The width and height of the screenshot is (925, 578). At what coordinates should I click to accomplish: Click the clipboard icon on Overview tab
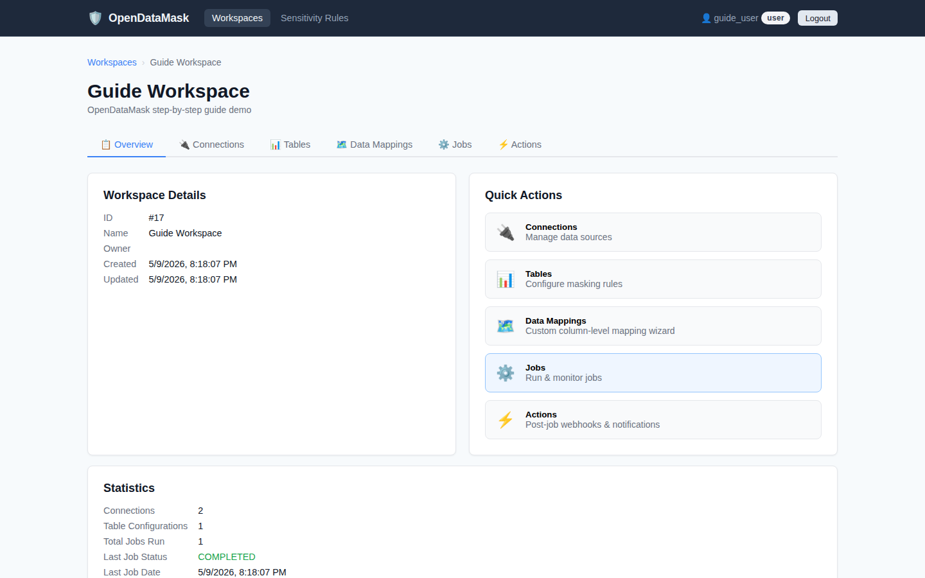coord(106,144)
